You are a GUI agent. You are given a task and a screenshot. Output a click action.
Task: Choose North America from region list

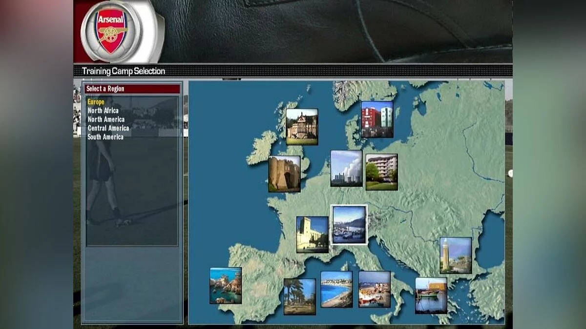point(106,119)
